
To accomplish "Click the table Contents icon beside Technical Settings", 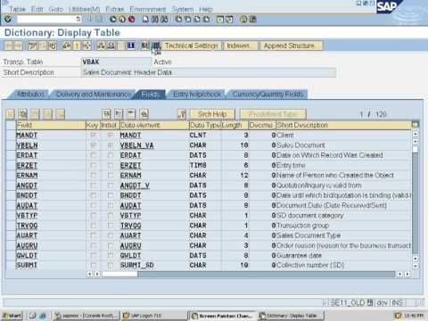I will pos(155,45).
